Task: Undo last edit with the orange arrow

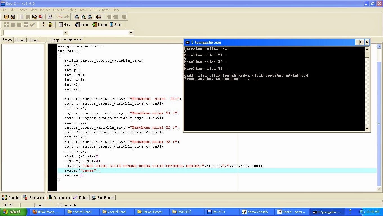Action: point(60,17)
